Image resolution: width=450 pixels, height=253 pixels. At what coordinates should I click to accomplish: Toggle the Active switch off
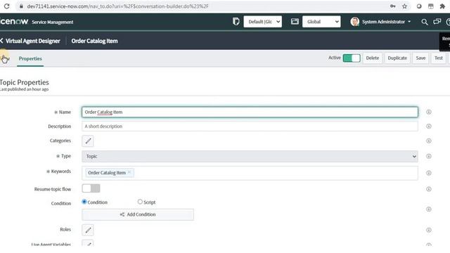pyautogui.click(x=352, y=58)
